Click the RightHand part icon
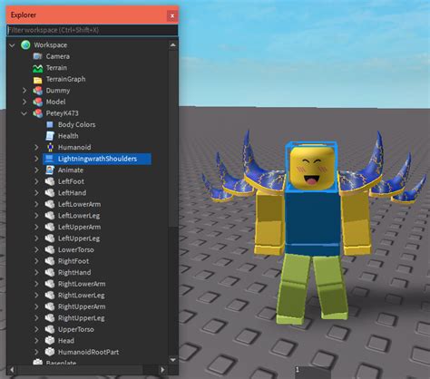 coord(50,272)
